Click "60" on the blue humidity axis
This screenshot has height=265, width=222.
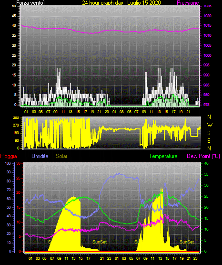pyautogui.click(x=9, y=199)
